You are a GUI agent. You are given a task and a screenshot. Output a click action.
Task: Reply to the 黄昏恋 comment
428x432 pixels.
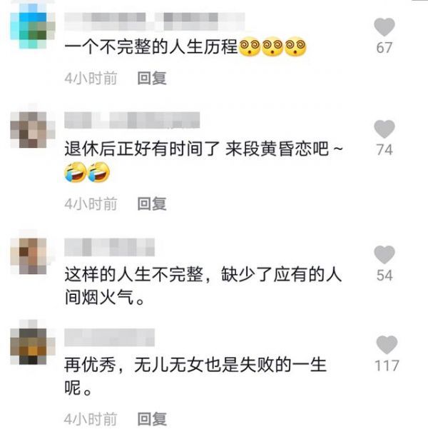click(152, 204)
